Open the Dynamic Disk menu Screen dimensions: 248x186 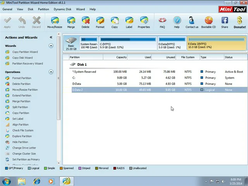(x=62, y=9)
